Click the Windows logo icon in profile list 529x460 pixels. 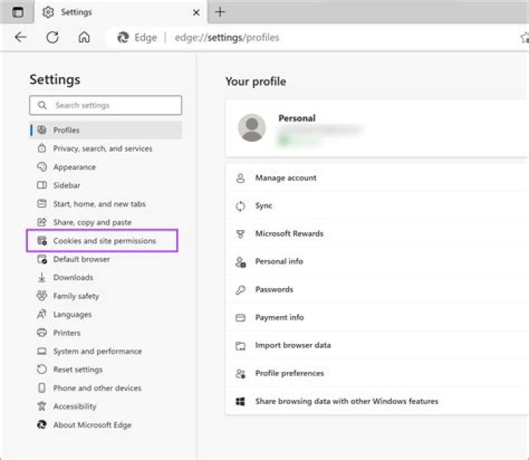click(x=240, y=401)
